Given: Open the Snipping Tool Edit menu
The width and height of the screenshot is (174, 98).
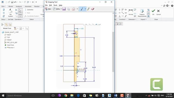Looking at the screenshot, I should (x=51, y=5).
